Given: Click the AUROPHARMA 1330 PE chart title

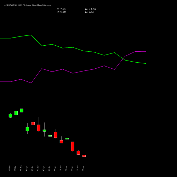Looking at the screenshot, I should click(x=28, y=5).
